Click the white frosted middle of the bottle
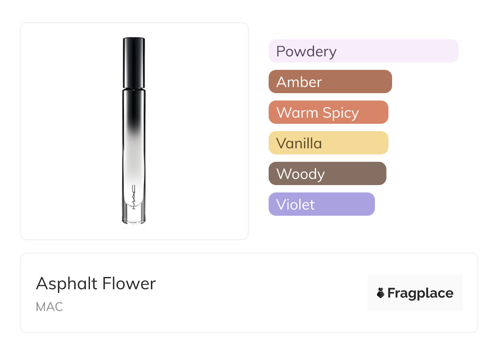This screenshot has width=498, height=353. 134,159
